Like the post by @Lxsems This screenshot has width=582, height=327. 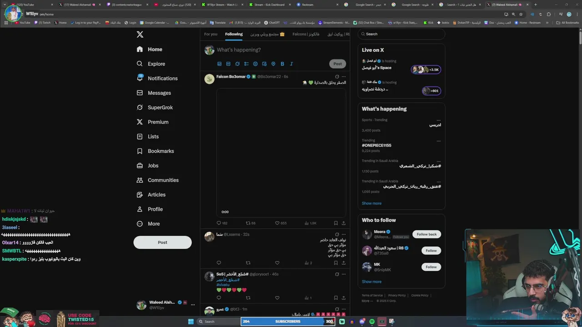[277, 263]
